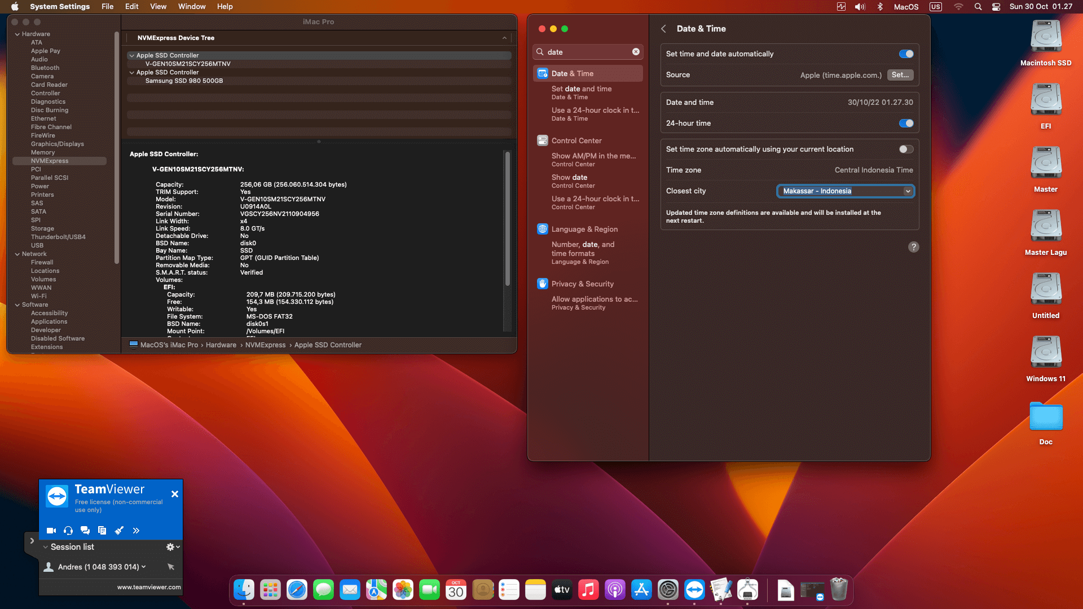Click the TeamViewer video camera icon
The height and width of the screenshot is (609, 1083).
point(51,531)
